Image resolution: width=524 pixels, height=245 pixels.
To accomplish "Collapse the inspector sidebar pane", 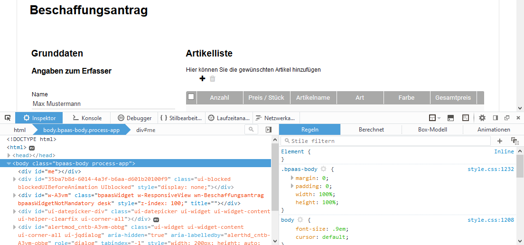I will [269, 130].
